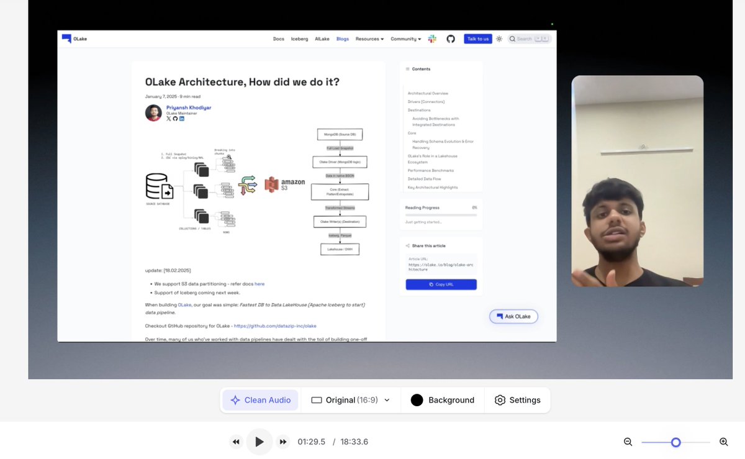Click the rewind button
745x459 pixels.
pos(236,442)
